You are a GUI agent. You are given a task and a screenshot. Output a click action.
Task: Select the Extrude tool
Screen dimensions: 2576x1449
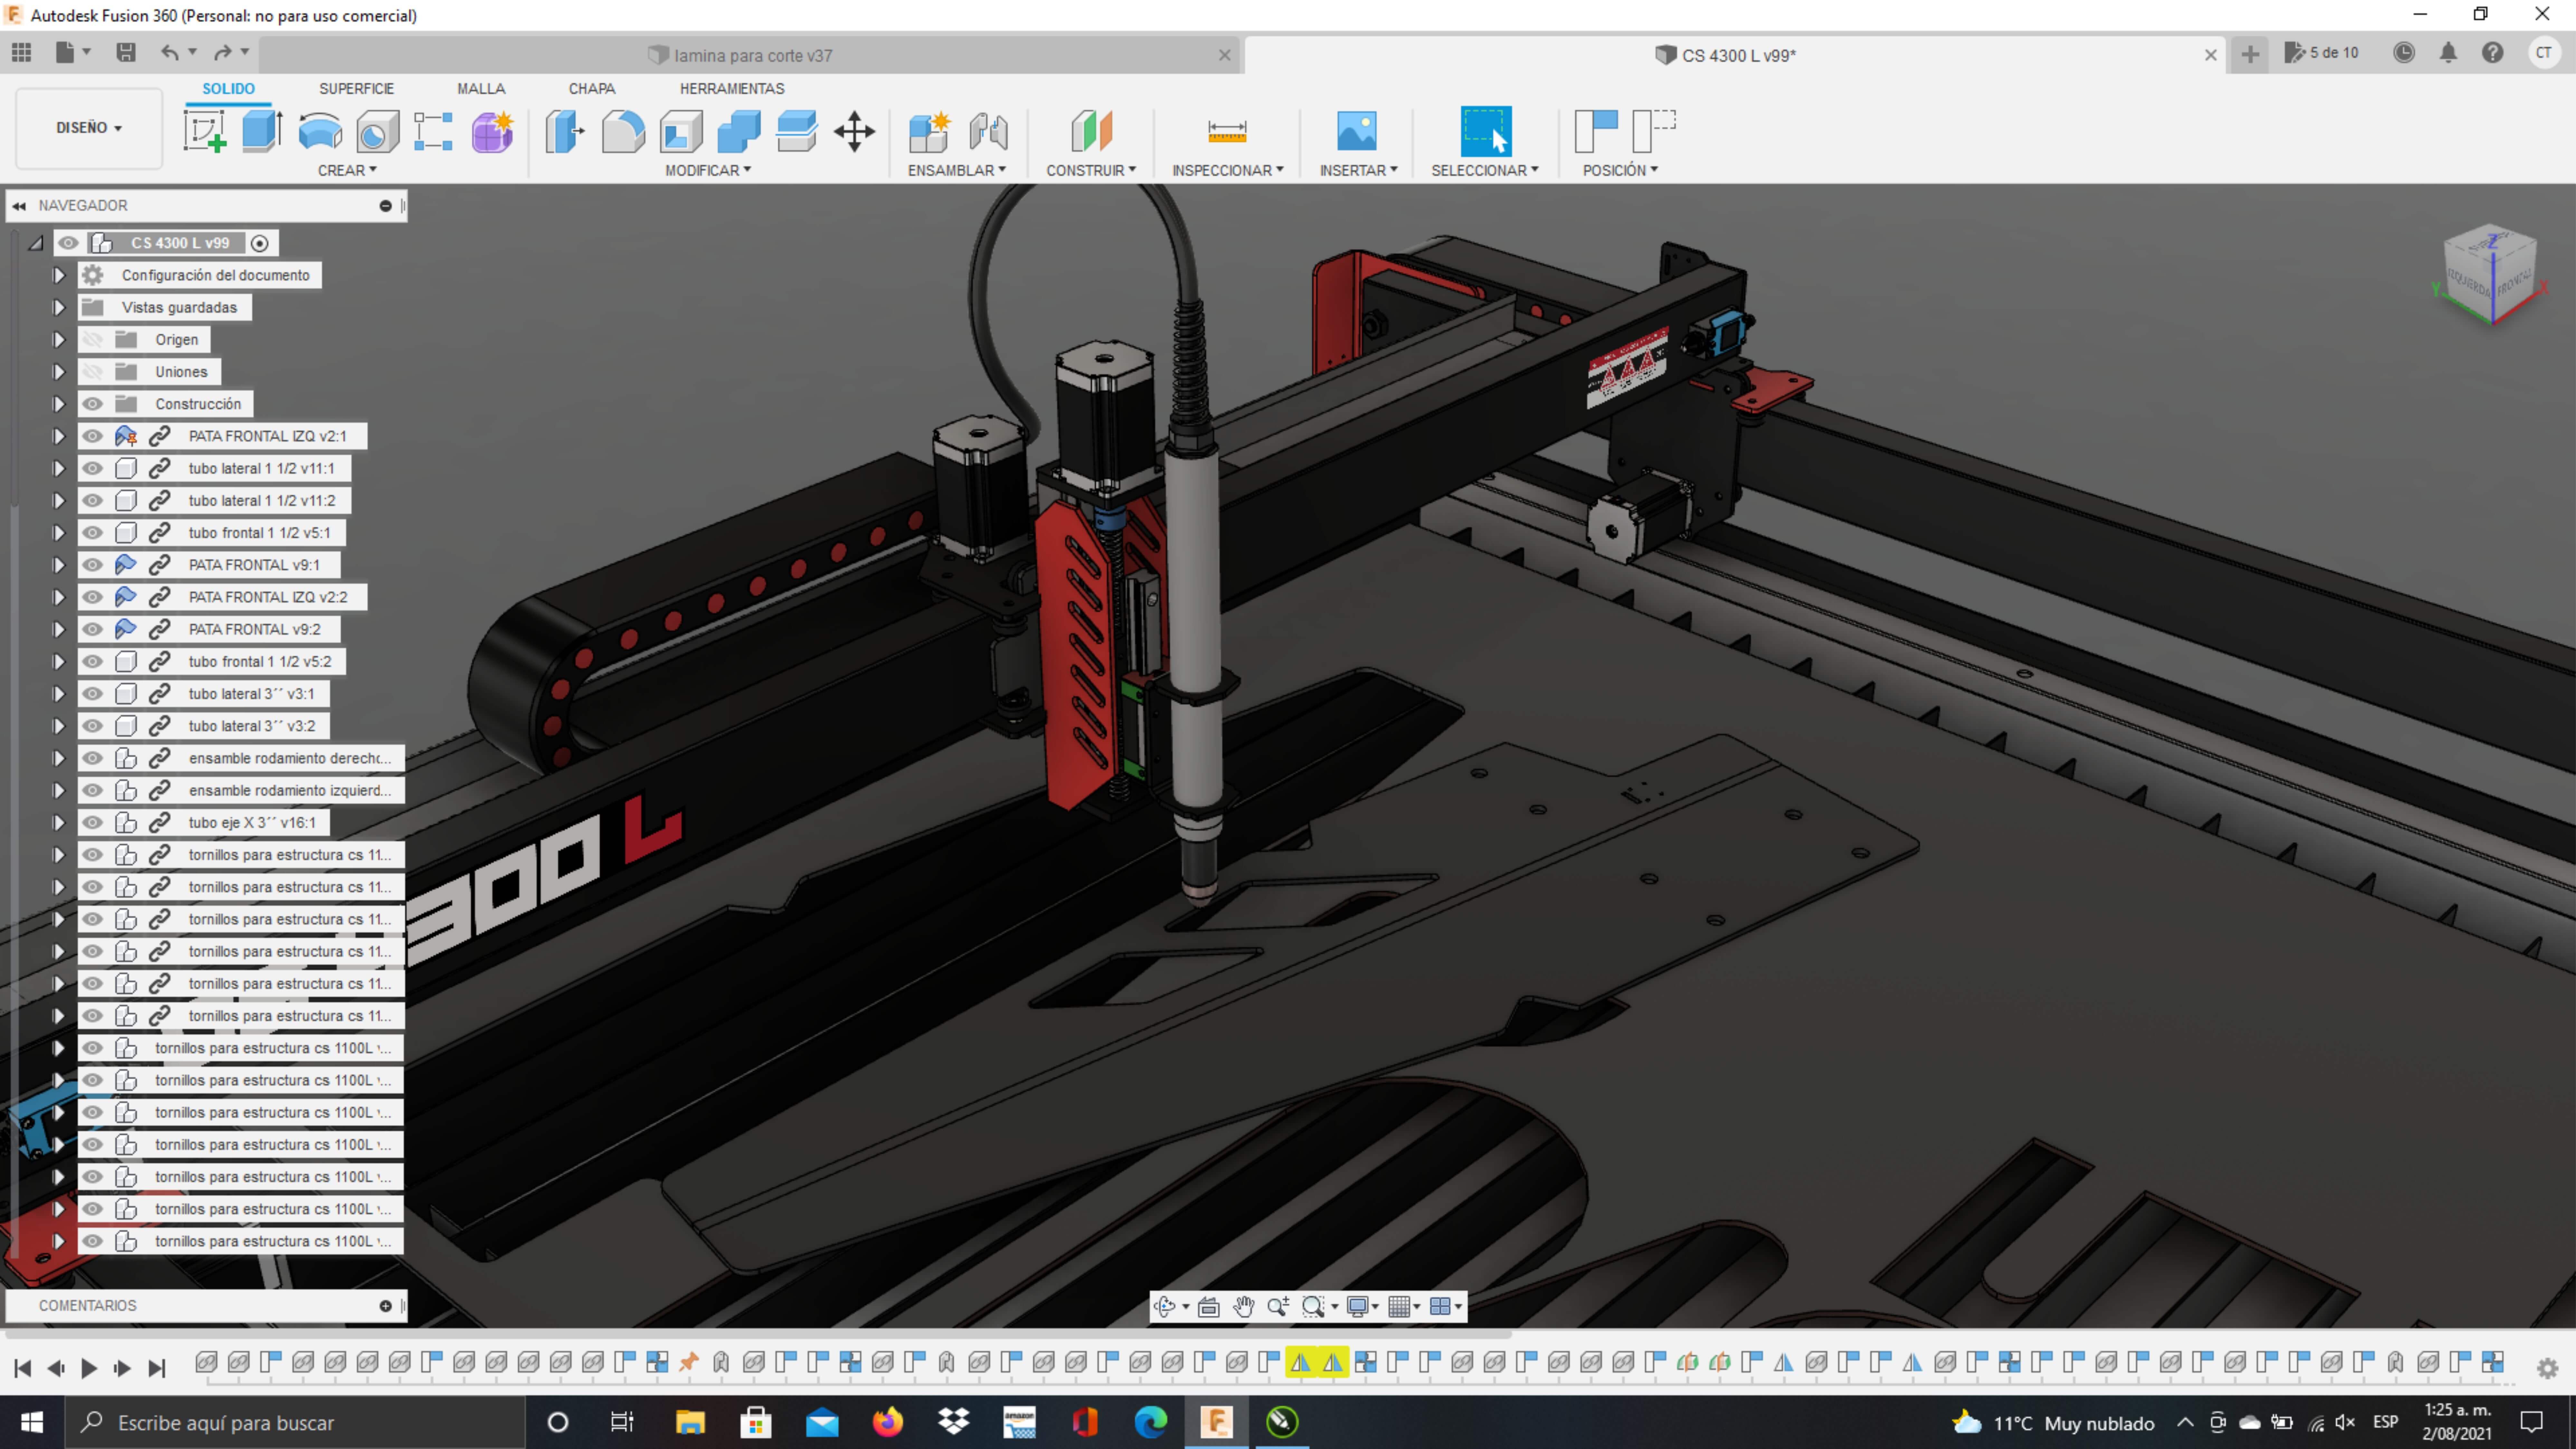(x=262, y=131)
